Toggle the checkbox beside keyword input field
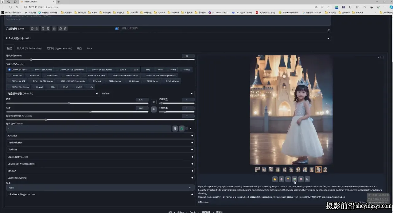The width and height of the screenshot is (393, 213). pos(117,29)
